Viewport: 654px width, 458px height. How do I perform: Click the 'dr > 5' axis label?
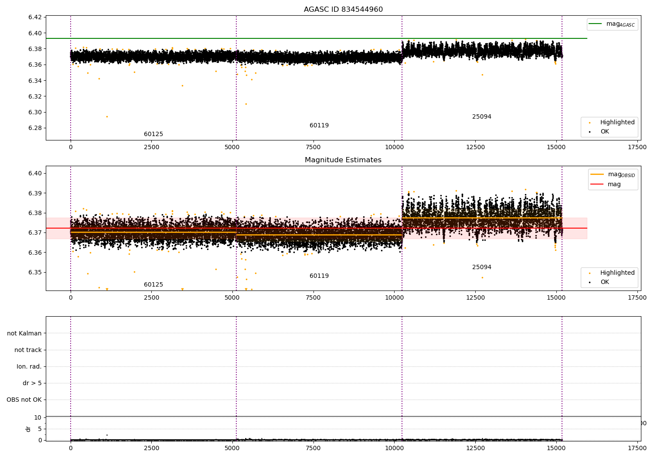pos(32,383)
